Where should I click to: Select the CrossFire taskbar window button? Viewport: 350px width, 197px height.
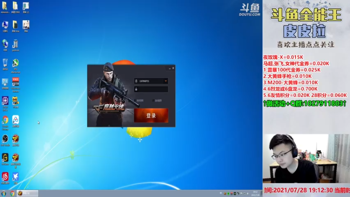point(28,193)
